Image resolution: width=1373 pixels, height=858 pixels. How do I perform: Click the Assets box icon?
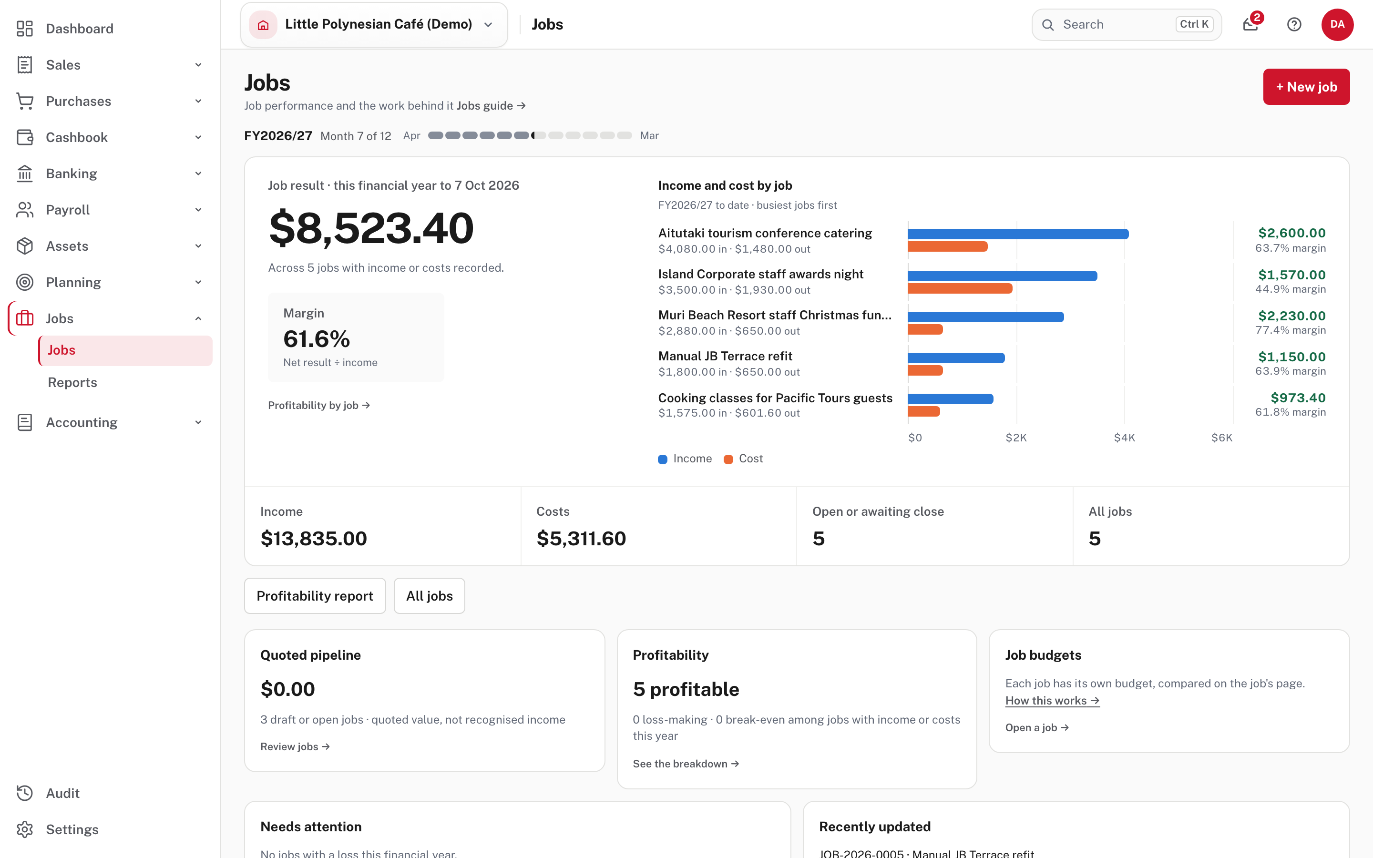(24, 246)
